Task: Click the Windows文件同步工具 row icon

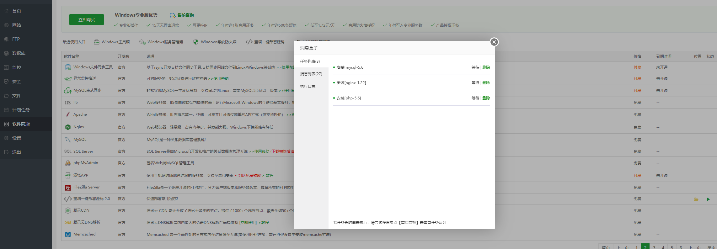Action: 68,67
